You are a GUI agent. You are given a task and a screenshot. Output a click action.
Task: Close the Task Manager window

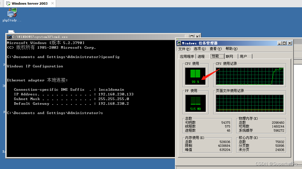pyautogui.click(x=289, y=43)
